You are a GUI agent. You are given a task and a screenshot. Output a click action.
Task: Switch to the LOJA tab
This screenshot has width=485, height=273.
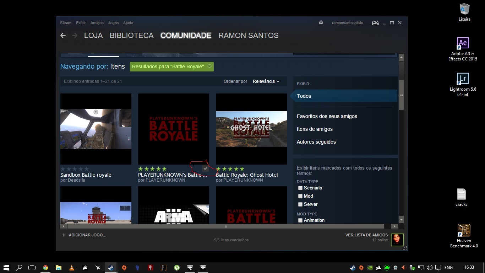(93, 36)
